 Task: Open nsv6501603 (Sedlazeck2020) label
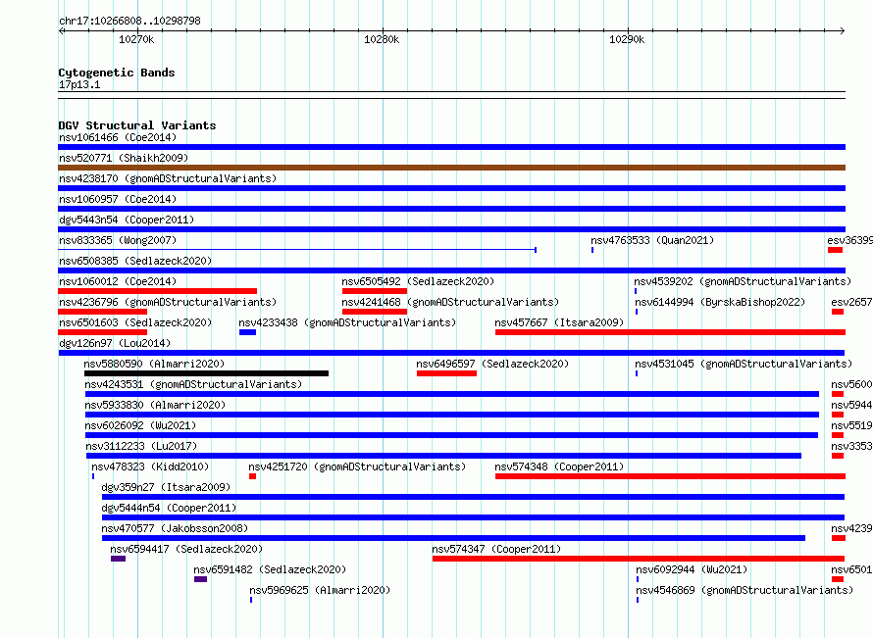(x=135, y=322)
